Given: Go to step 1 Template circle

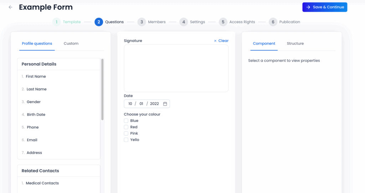Looking at the screenshot, I should coord(56,22).
